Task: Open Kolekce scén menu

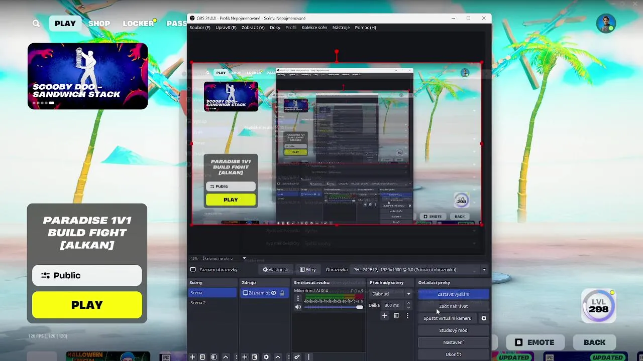Action: tap(314, 28)
